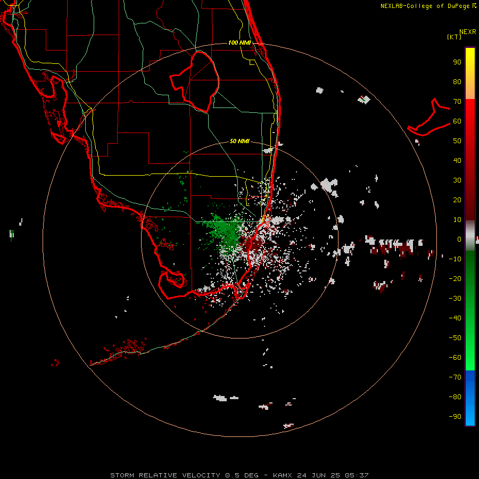
Task: Click the 90 knot scale value
Action: 457,62
